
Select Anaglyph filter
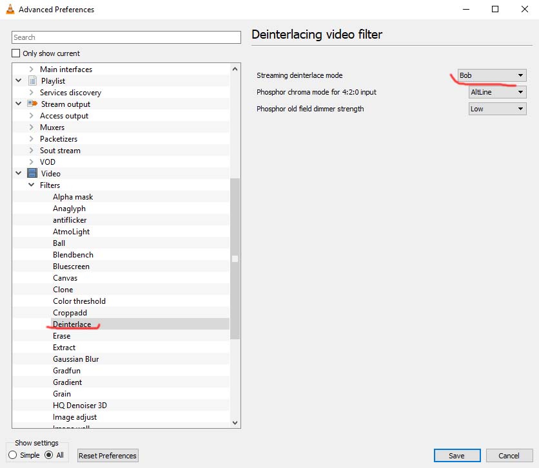pyautogui.click(x=69, y=209)
